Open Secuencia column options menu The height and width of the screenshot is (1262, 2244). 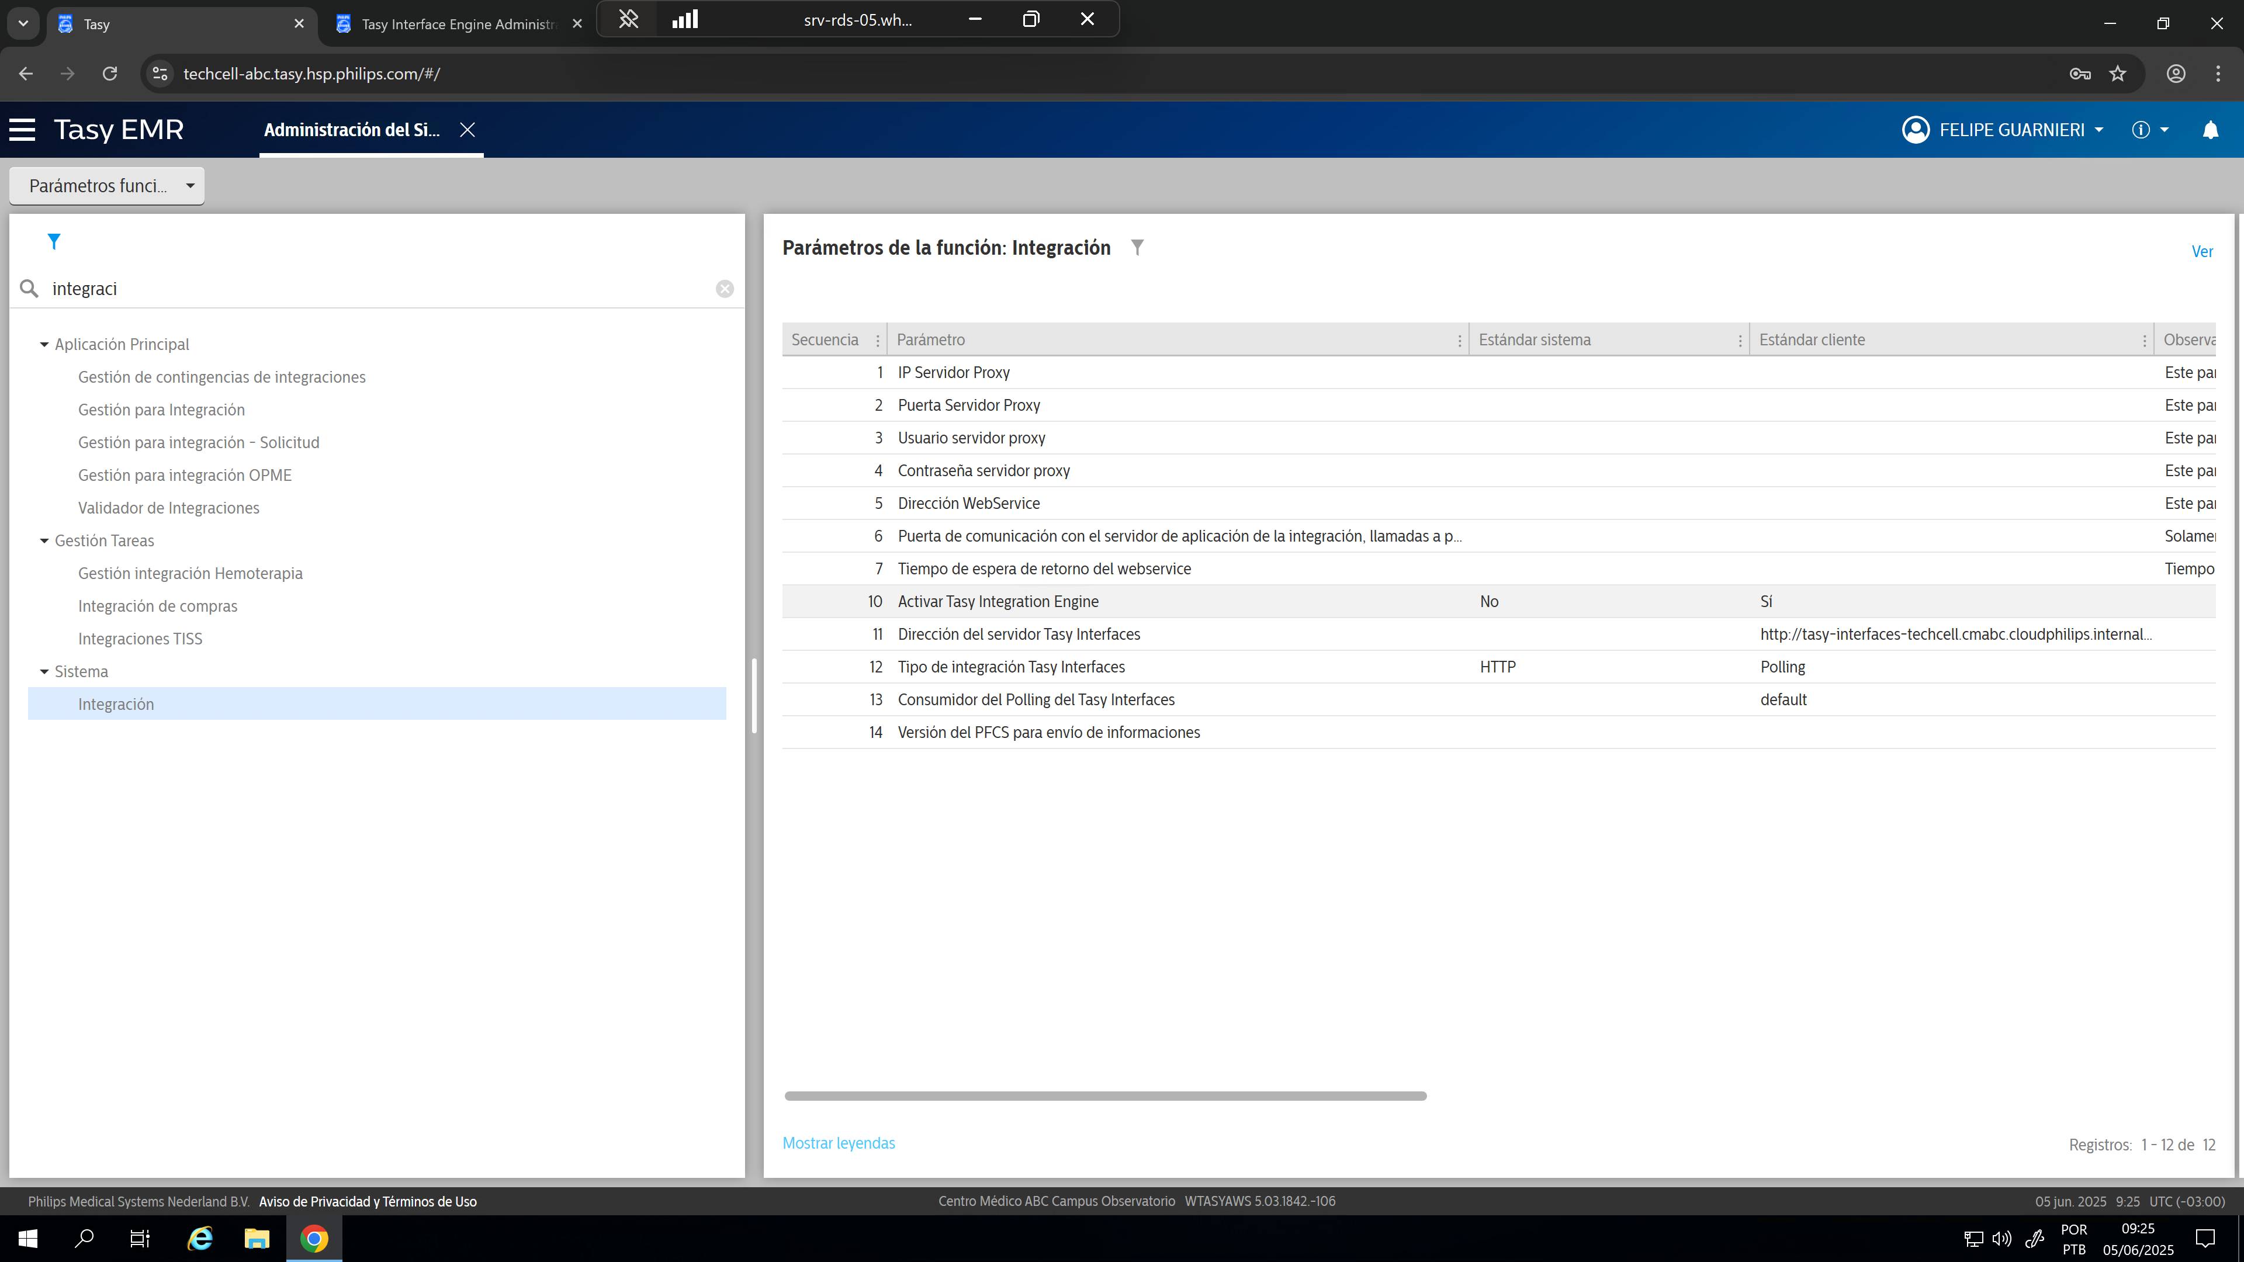point(877,341)
